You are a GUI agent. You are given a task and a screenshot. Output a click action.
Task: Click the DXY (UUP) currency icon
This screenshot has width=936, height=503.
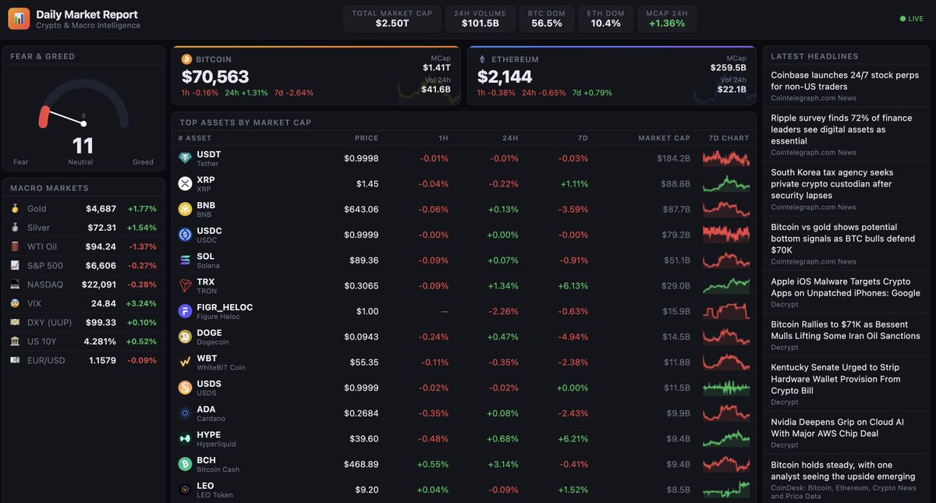coord(15,322)
